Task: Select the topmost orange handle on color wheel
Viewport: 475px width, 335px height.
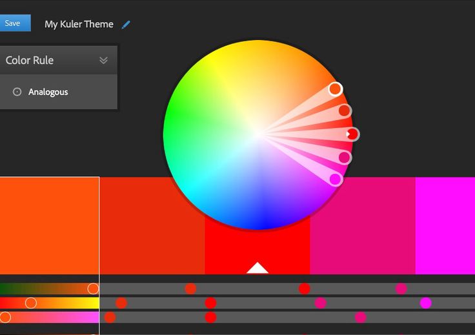Action: coord(335,89)
